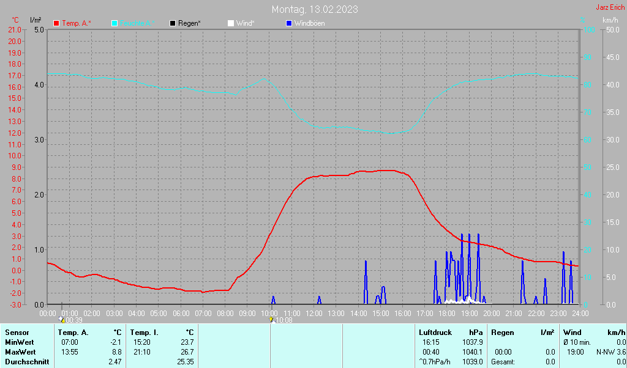
Task: Click the minimum temperature value '-2.1'
Action: [116, 342]
